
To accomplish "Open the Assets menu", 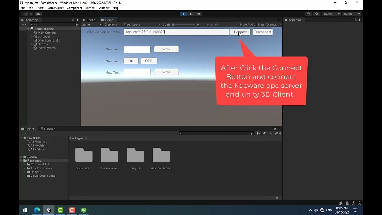I will tap(40, 8).
